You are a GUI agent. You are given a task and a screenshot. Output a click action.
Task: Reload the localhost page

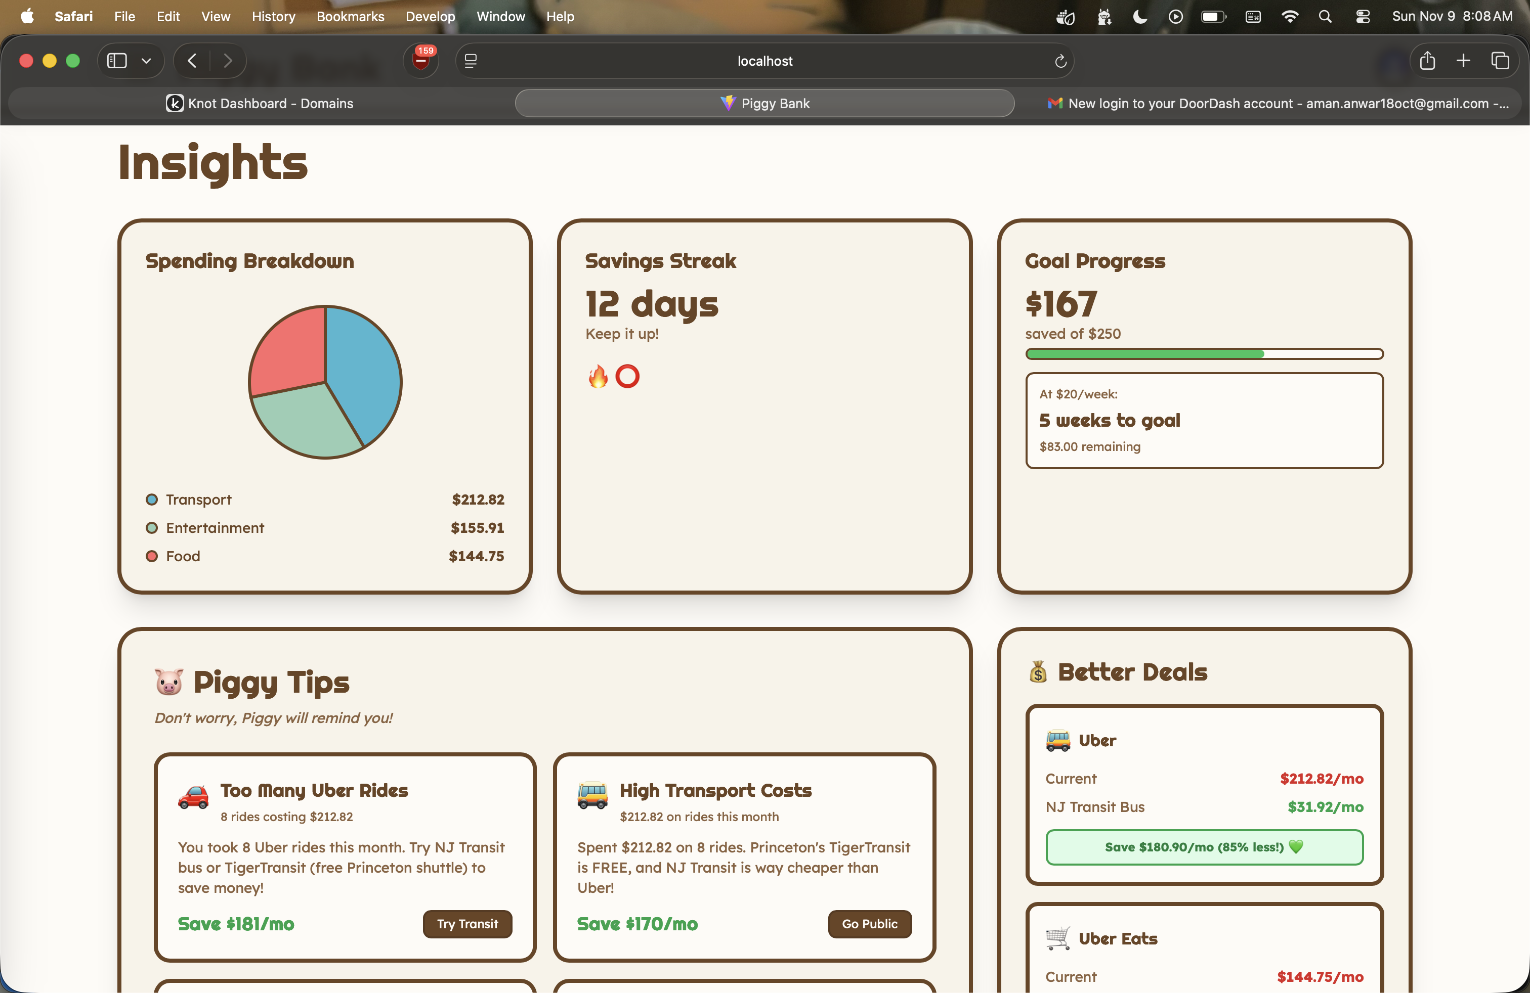pyautogui.click(x=1060, y=60)
